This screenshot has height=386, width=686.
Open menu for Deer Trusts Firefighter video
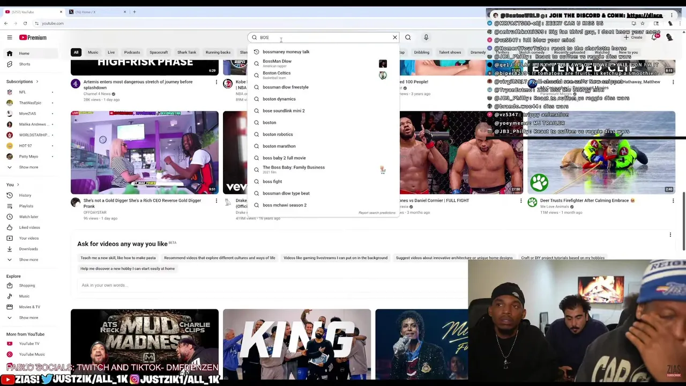click(x=673, y=201)
